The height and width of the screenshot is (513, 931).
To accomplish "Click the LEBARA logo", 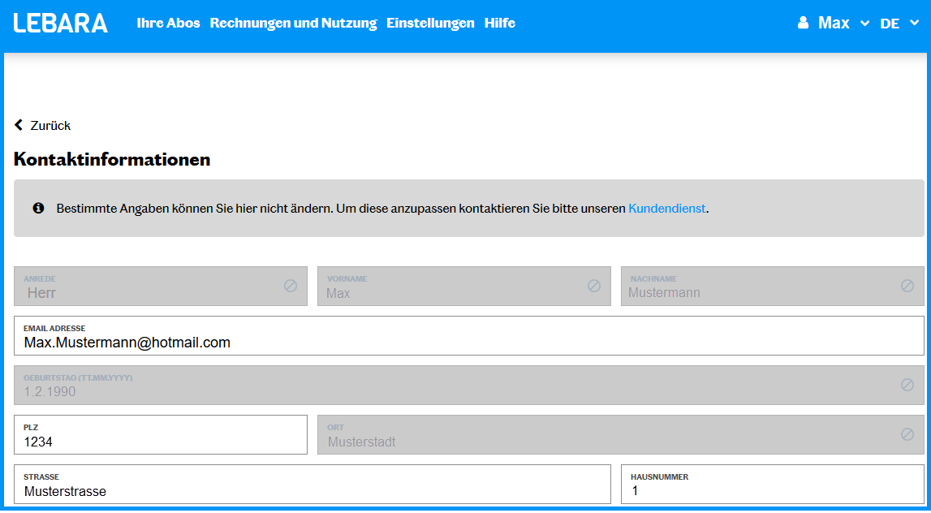I will point(61,23).
